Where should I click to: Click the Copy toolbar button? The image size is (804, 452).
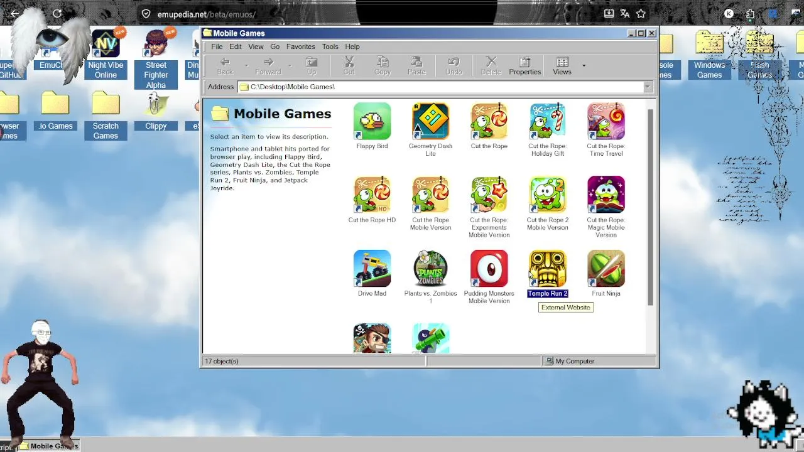click(x=383, y=66)
